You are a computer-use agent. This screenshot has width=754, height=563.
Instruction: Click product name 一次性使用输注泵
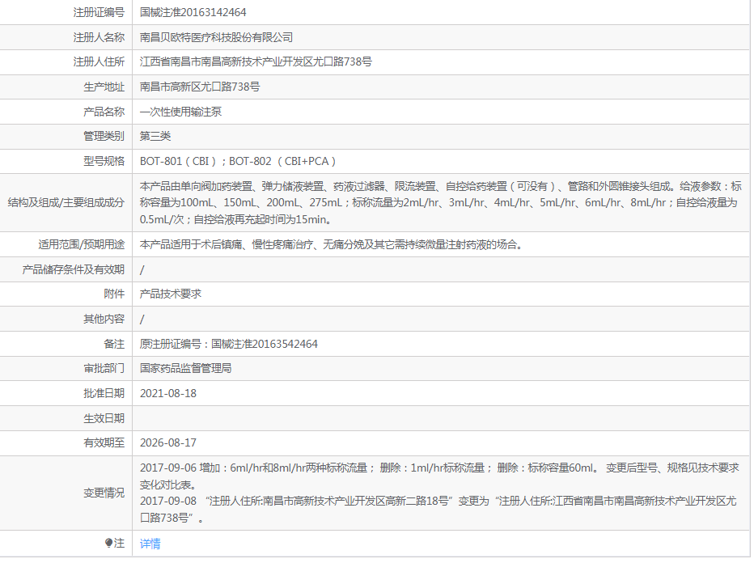(180, 112)
